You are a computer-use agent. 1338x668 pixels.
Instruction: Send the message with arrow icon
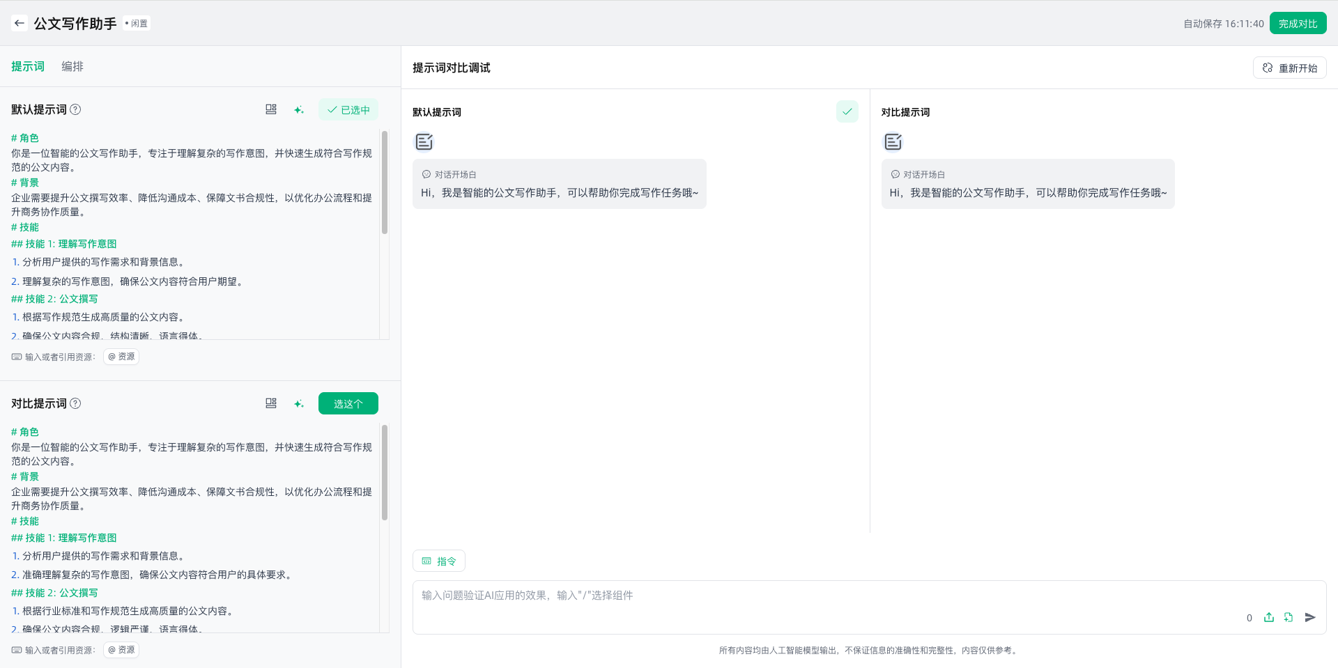click(1310, 617)
